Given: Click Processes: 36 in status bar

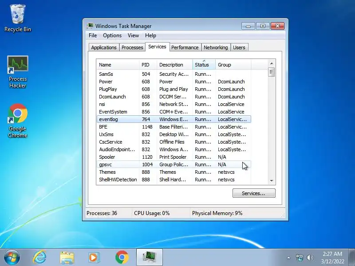Looking at the screenshot, I should tap(102, 213).
